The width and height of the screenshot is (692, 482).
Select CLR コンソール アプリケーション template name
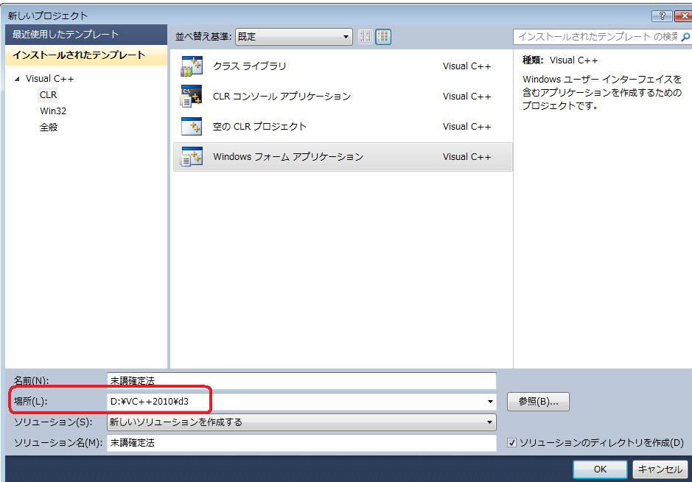point(282,97)
